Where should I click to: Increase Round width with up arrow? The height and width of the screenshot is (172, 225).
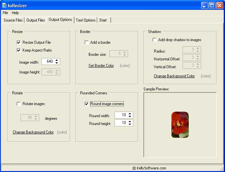(130, 114)
